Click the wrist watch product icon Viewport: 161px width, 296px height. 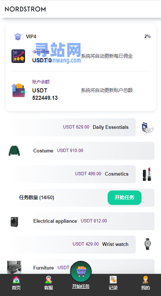pyautogui.click(x=147, y=244)
